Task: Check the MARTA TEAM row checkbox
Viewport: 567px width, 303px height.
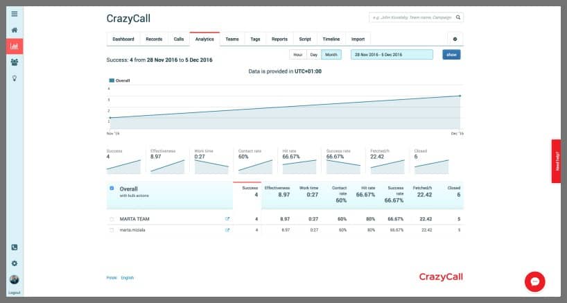Action: [112, 219]
